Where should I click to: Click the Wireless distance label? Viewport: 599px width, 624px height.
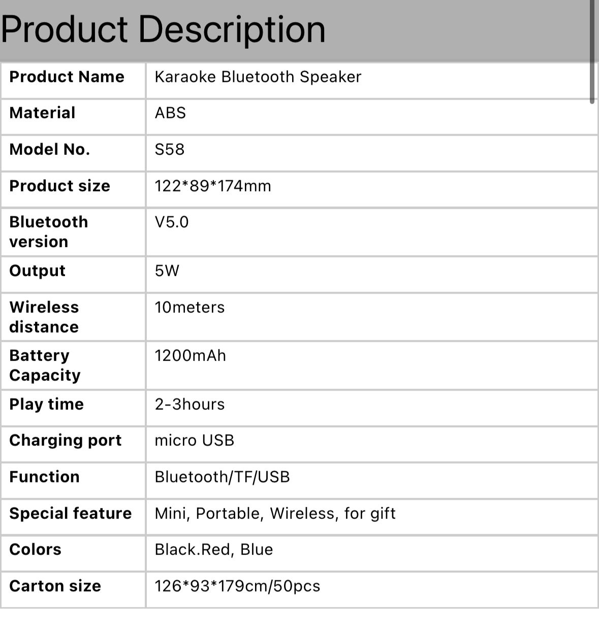[x=44, y=317]
